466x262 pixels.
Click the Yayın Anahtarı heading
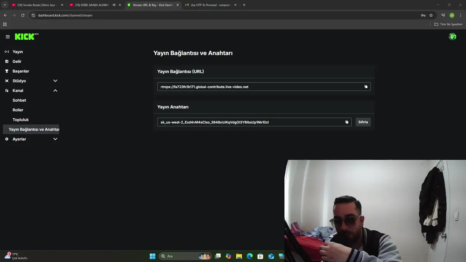coord(173,107)
